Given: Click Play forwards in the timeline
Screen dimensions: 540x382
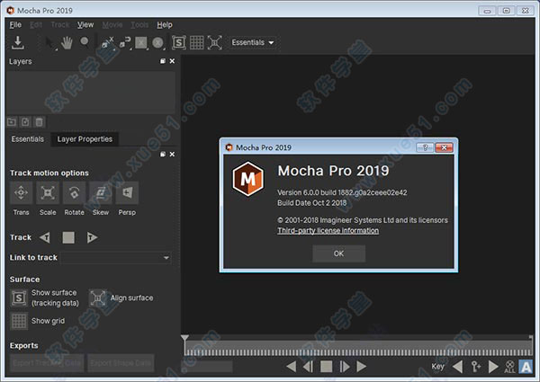Looking at the screenshot, I should (361, 367).
